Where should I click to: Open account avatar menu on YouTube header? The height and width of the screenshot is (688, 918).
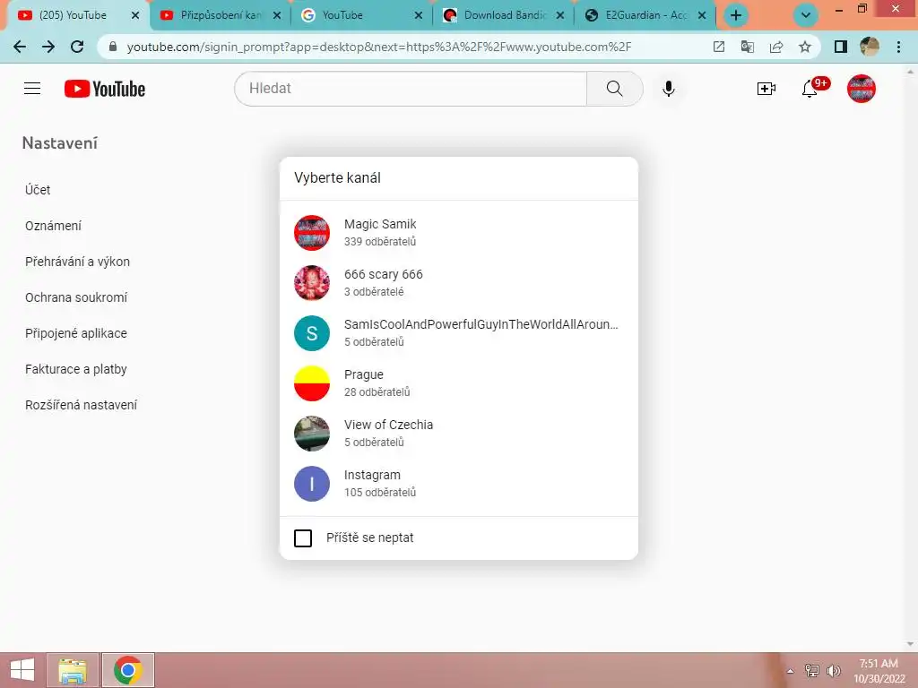pos(861,89)
